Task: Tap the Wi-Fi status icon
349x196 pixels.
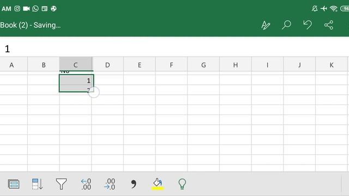Action: pyautogui.click(x=334, y=9)
